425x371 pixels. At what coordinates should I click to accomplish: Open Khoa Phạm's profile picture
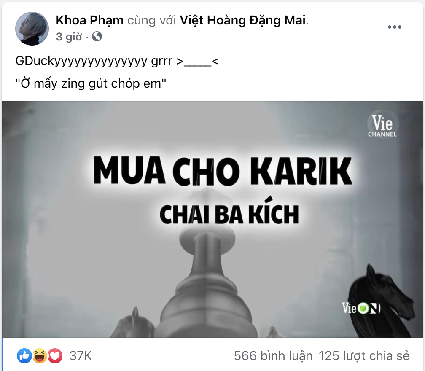click(x=32, y=28)
